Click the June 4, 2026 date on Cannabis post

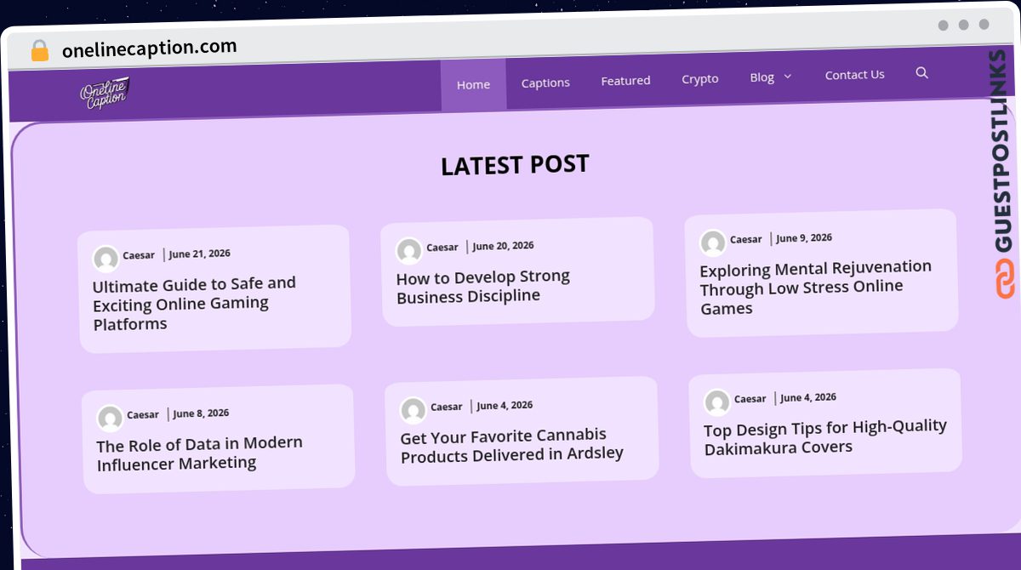505,406
